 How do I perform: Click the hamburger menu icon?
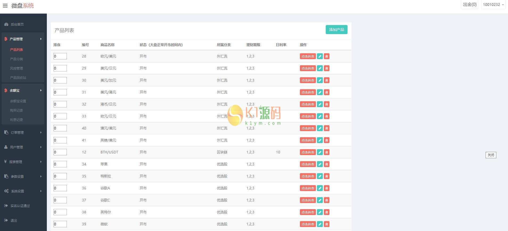click(5, 6)
